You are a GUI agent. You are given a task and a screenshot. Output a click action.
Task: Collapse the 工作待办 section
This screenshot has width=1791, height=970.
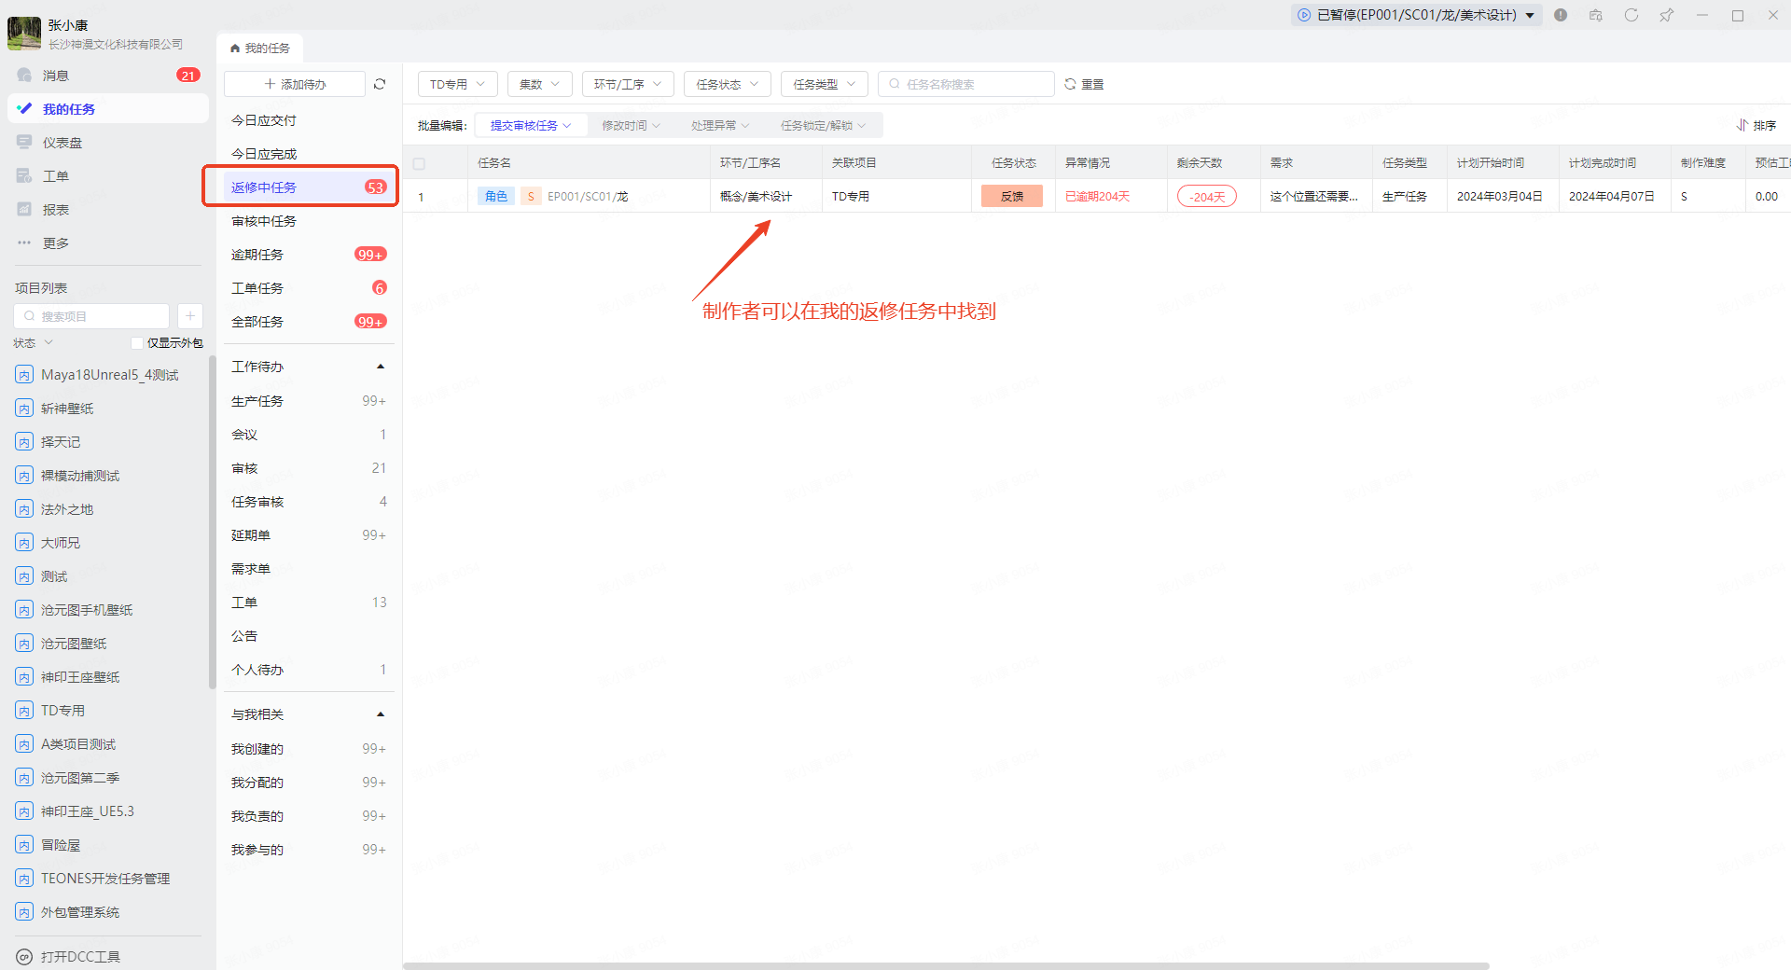pos(381,367)
